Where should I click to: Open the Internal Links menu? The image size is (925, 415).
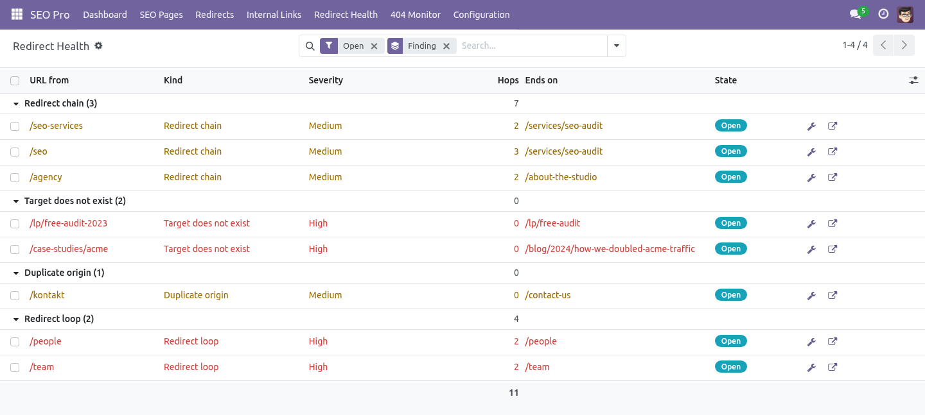coord(274,15)
